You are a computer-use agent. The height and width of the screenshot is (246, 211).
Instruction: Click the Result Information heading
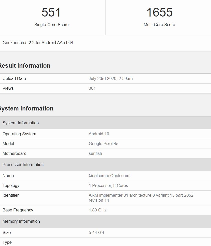coord(25,66)
